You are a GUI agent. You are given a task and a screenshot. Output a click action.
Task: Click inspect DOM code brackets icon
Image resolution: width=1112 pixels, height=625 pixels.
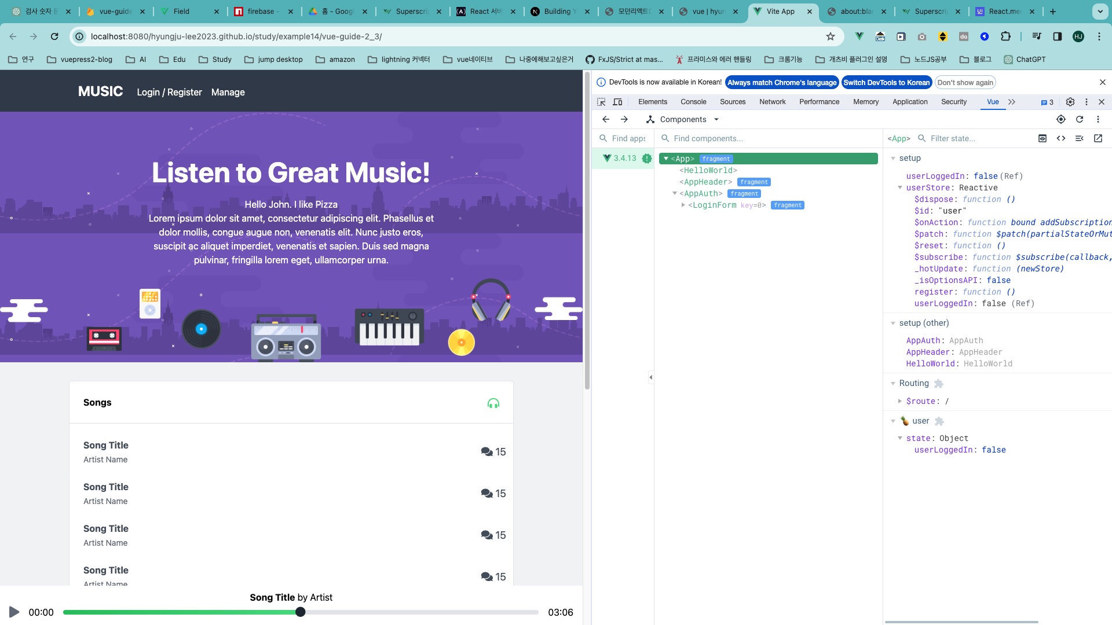click(1061, 138)
